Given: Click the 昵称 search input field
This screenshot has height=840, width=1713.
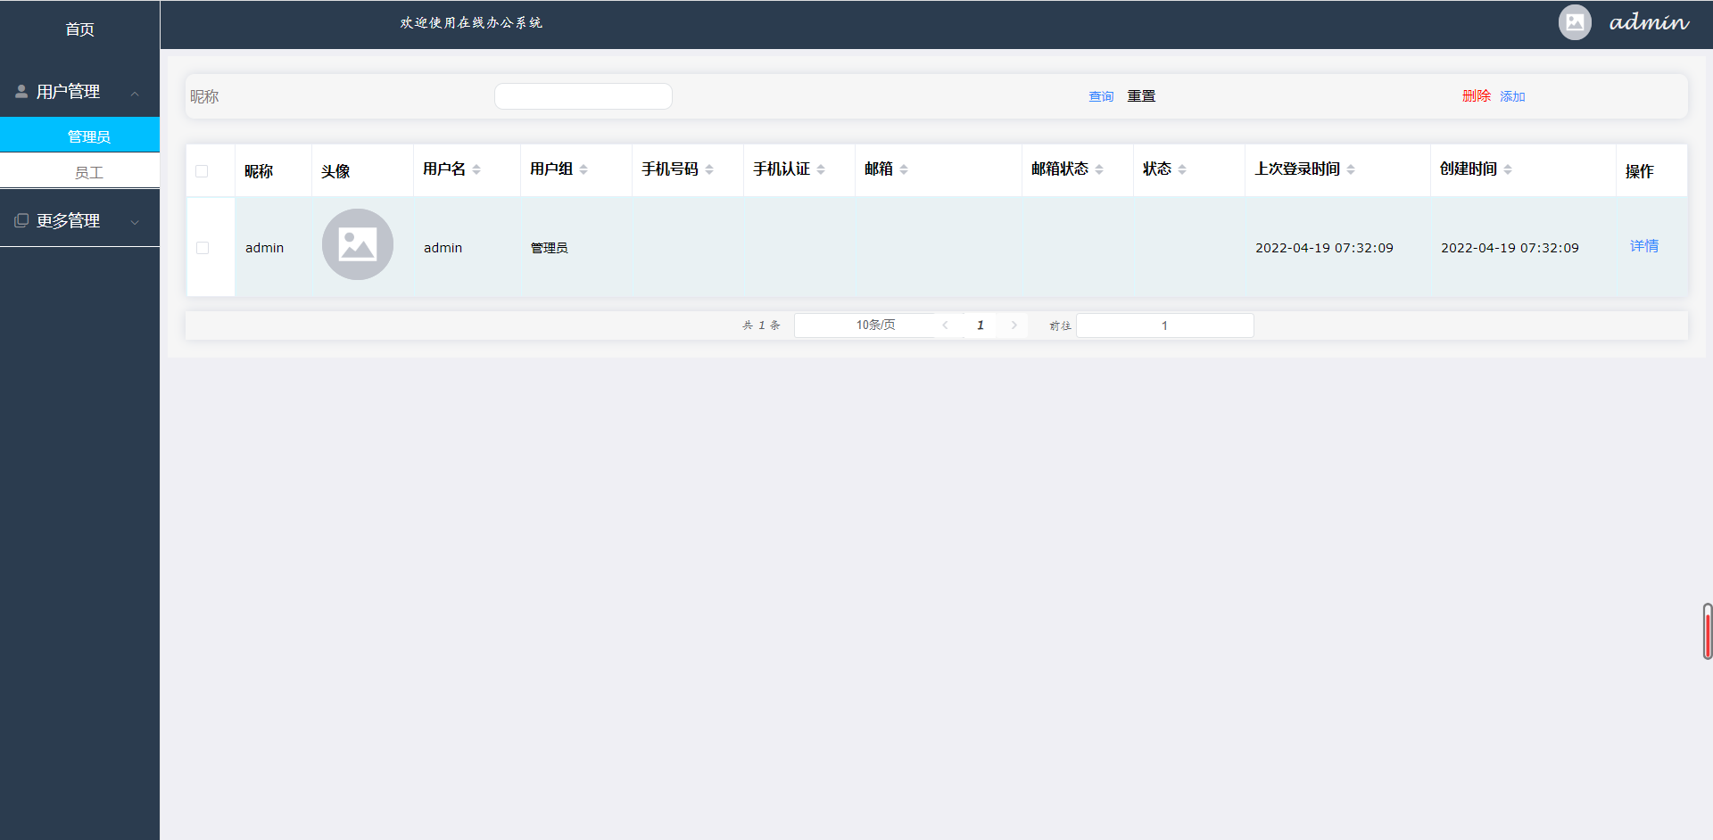Looking at the screenshot, I should tap(583, 95).
